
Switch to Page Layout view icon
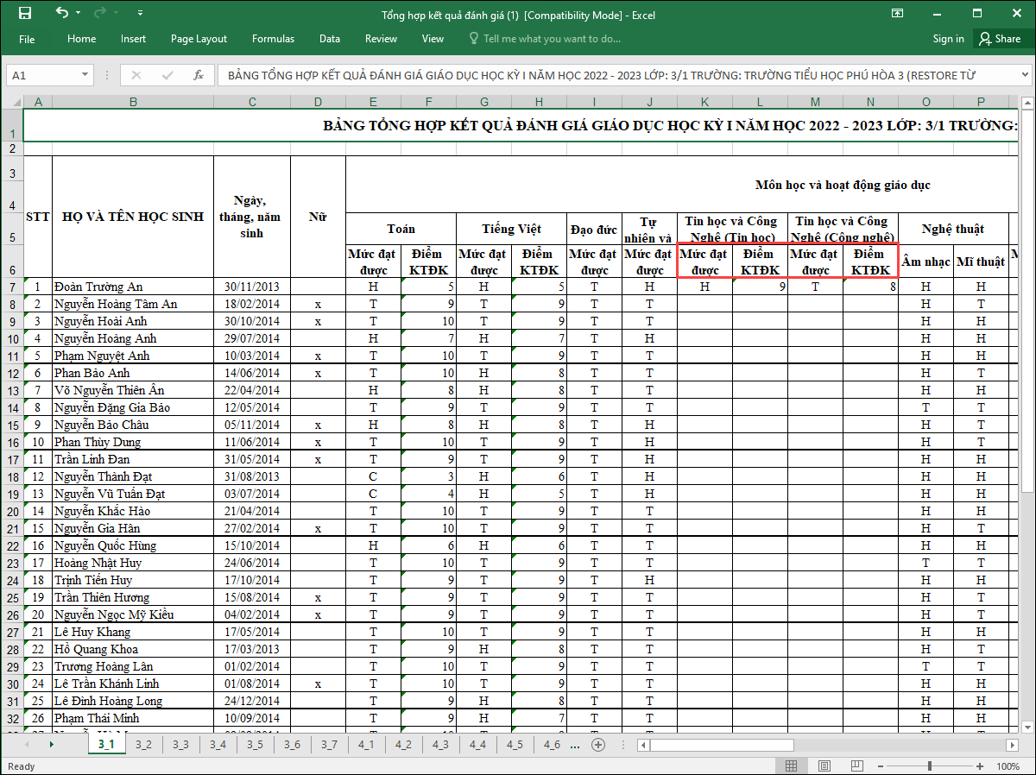(x=824, y=766)
